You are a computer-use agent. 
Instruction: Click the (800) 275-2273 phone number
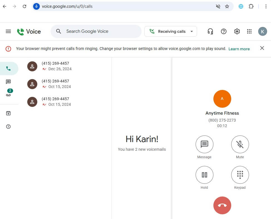222,120
